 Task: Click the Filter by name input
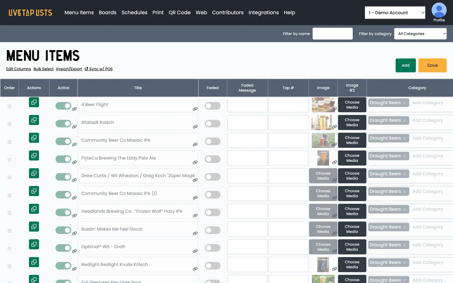click(332, 34)
